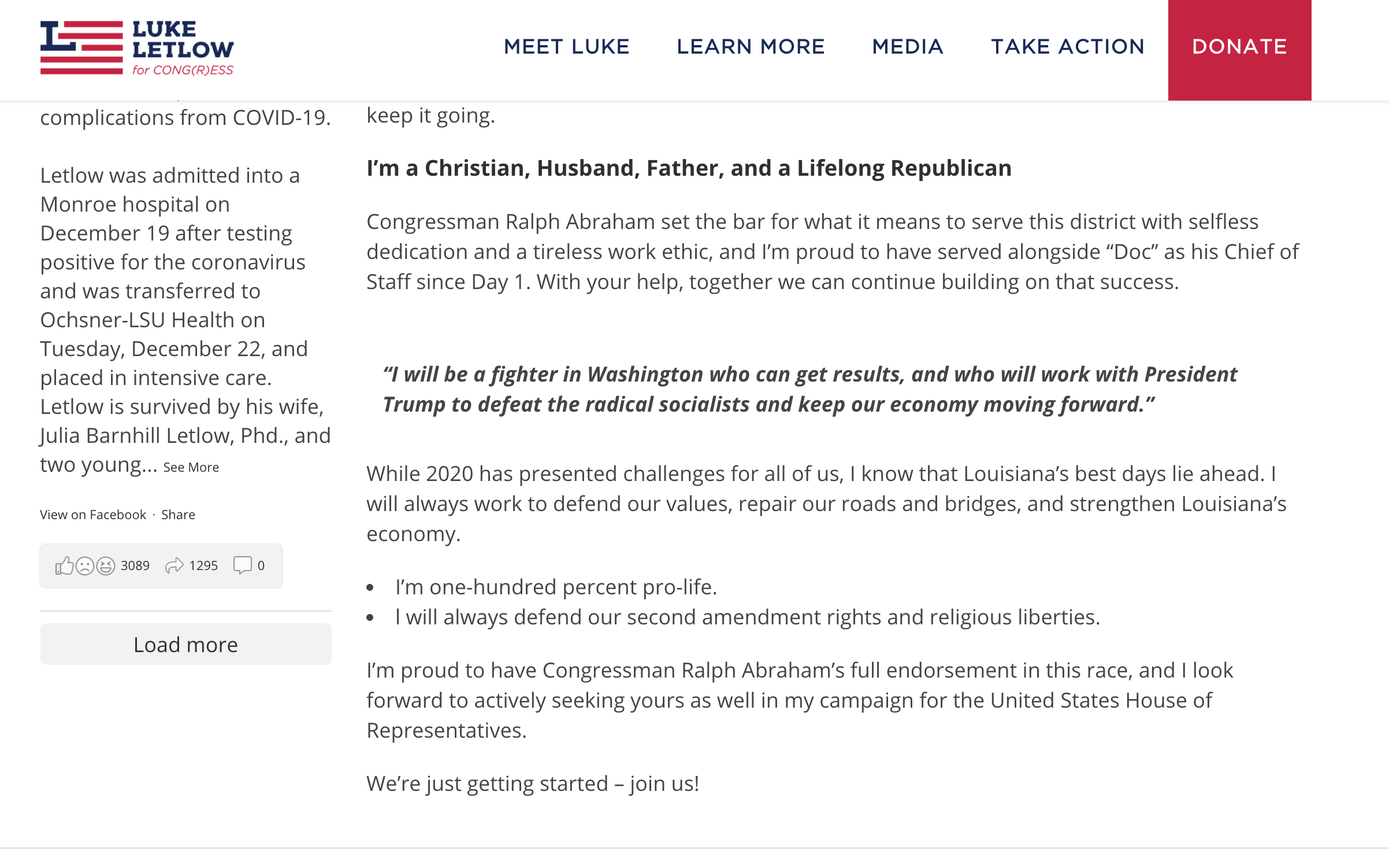
Task: Expand the post with See More
Action: [x=191, y=467]
